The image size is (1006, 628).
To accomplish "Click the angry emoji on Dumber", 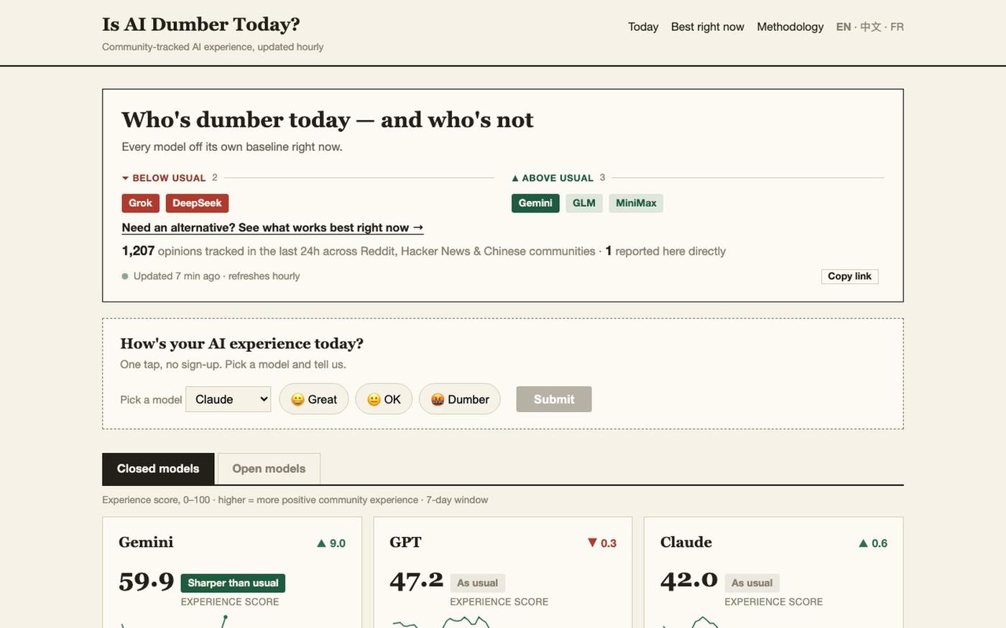I will [x=438, y=400].
